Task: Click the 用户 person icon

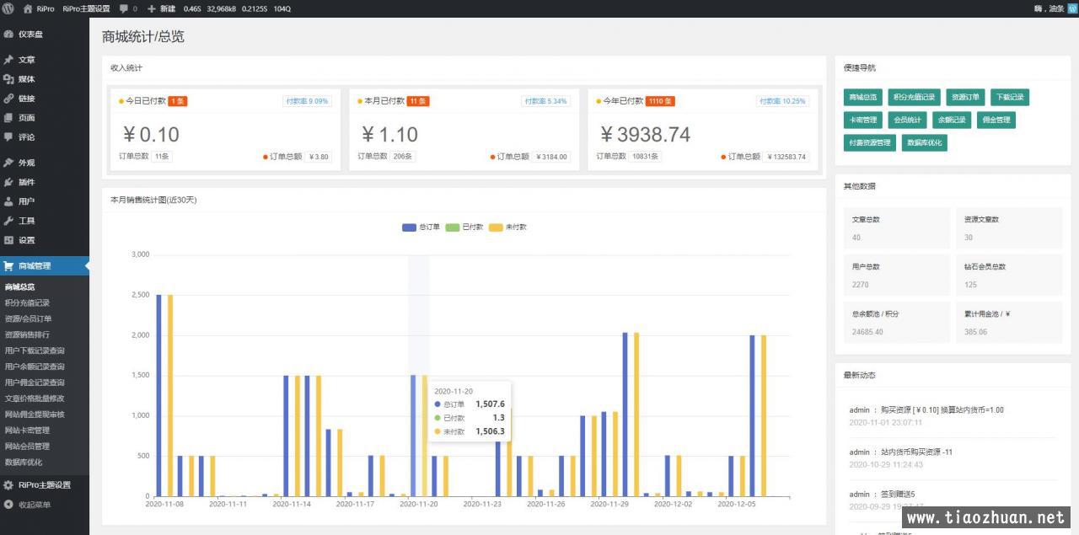Action: tap(8, 201)
